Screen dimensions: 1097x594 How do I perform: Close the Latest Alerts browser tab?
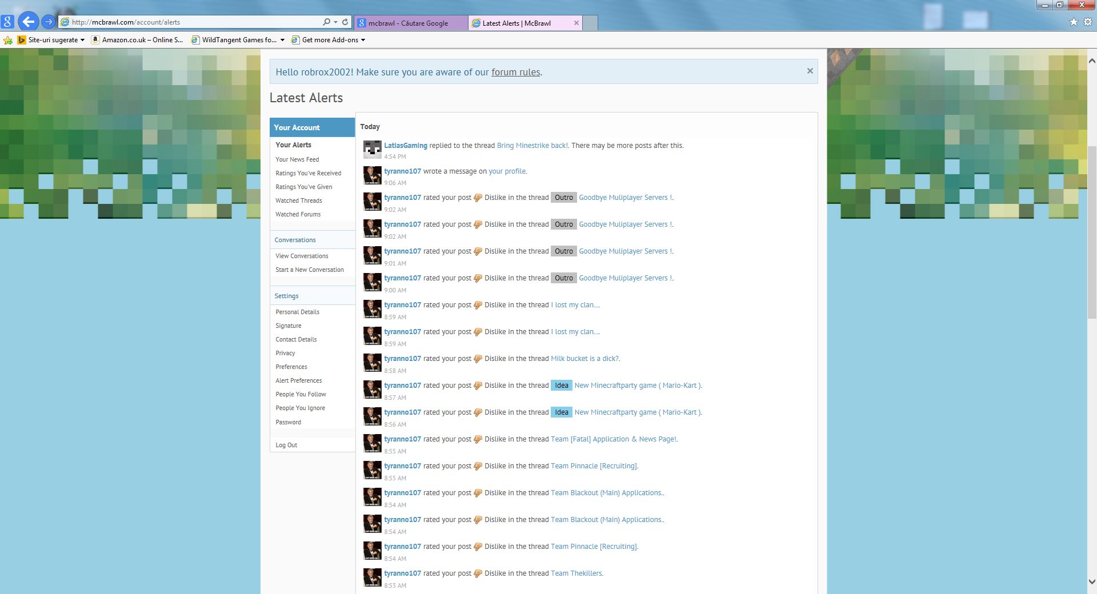[x=576, y=23]
